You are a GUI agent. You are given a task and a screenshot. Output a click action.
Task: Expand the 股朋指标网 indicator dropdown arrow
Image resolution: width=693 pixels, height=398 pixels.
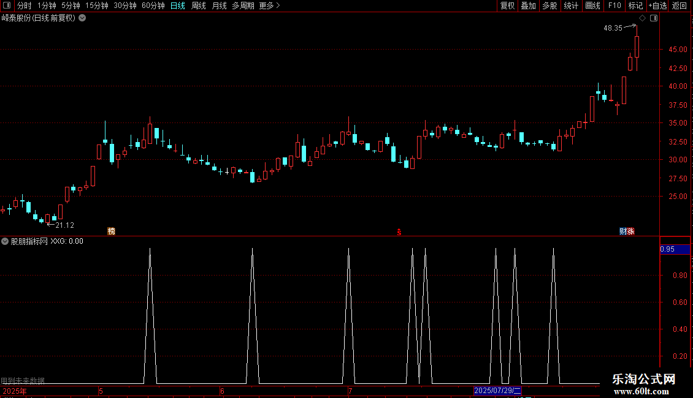5,241
